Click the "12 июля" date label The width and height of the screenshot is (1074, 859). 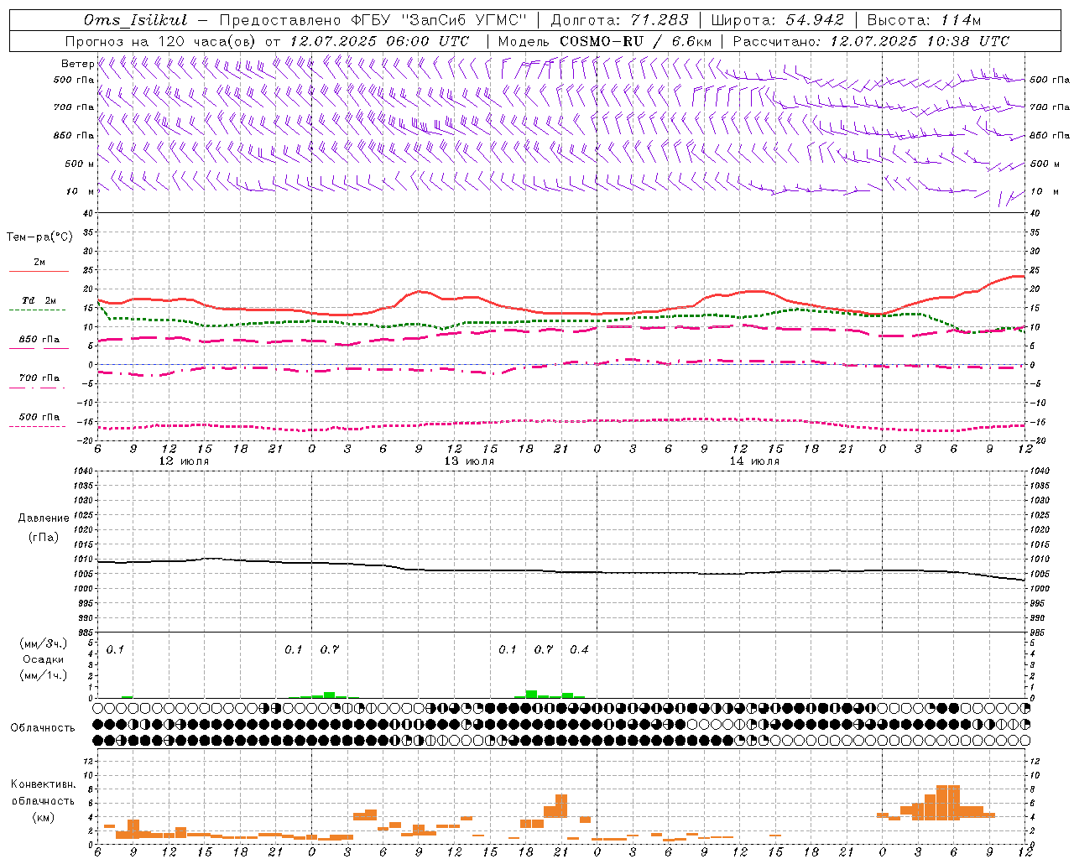point(184,461)
